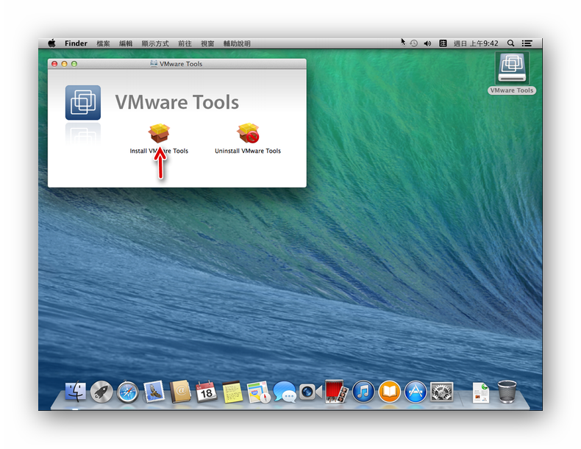Viewport: 581px width, 449px height.
Task: Open App Store in Dock
Action: (x=416, y=392)
